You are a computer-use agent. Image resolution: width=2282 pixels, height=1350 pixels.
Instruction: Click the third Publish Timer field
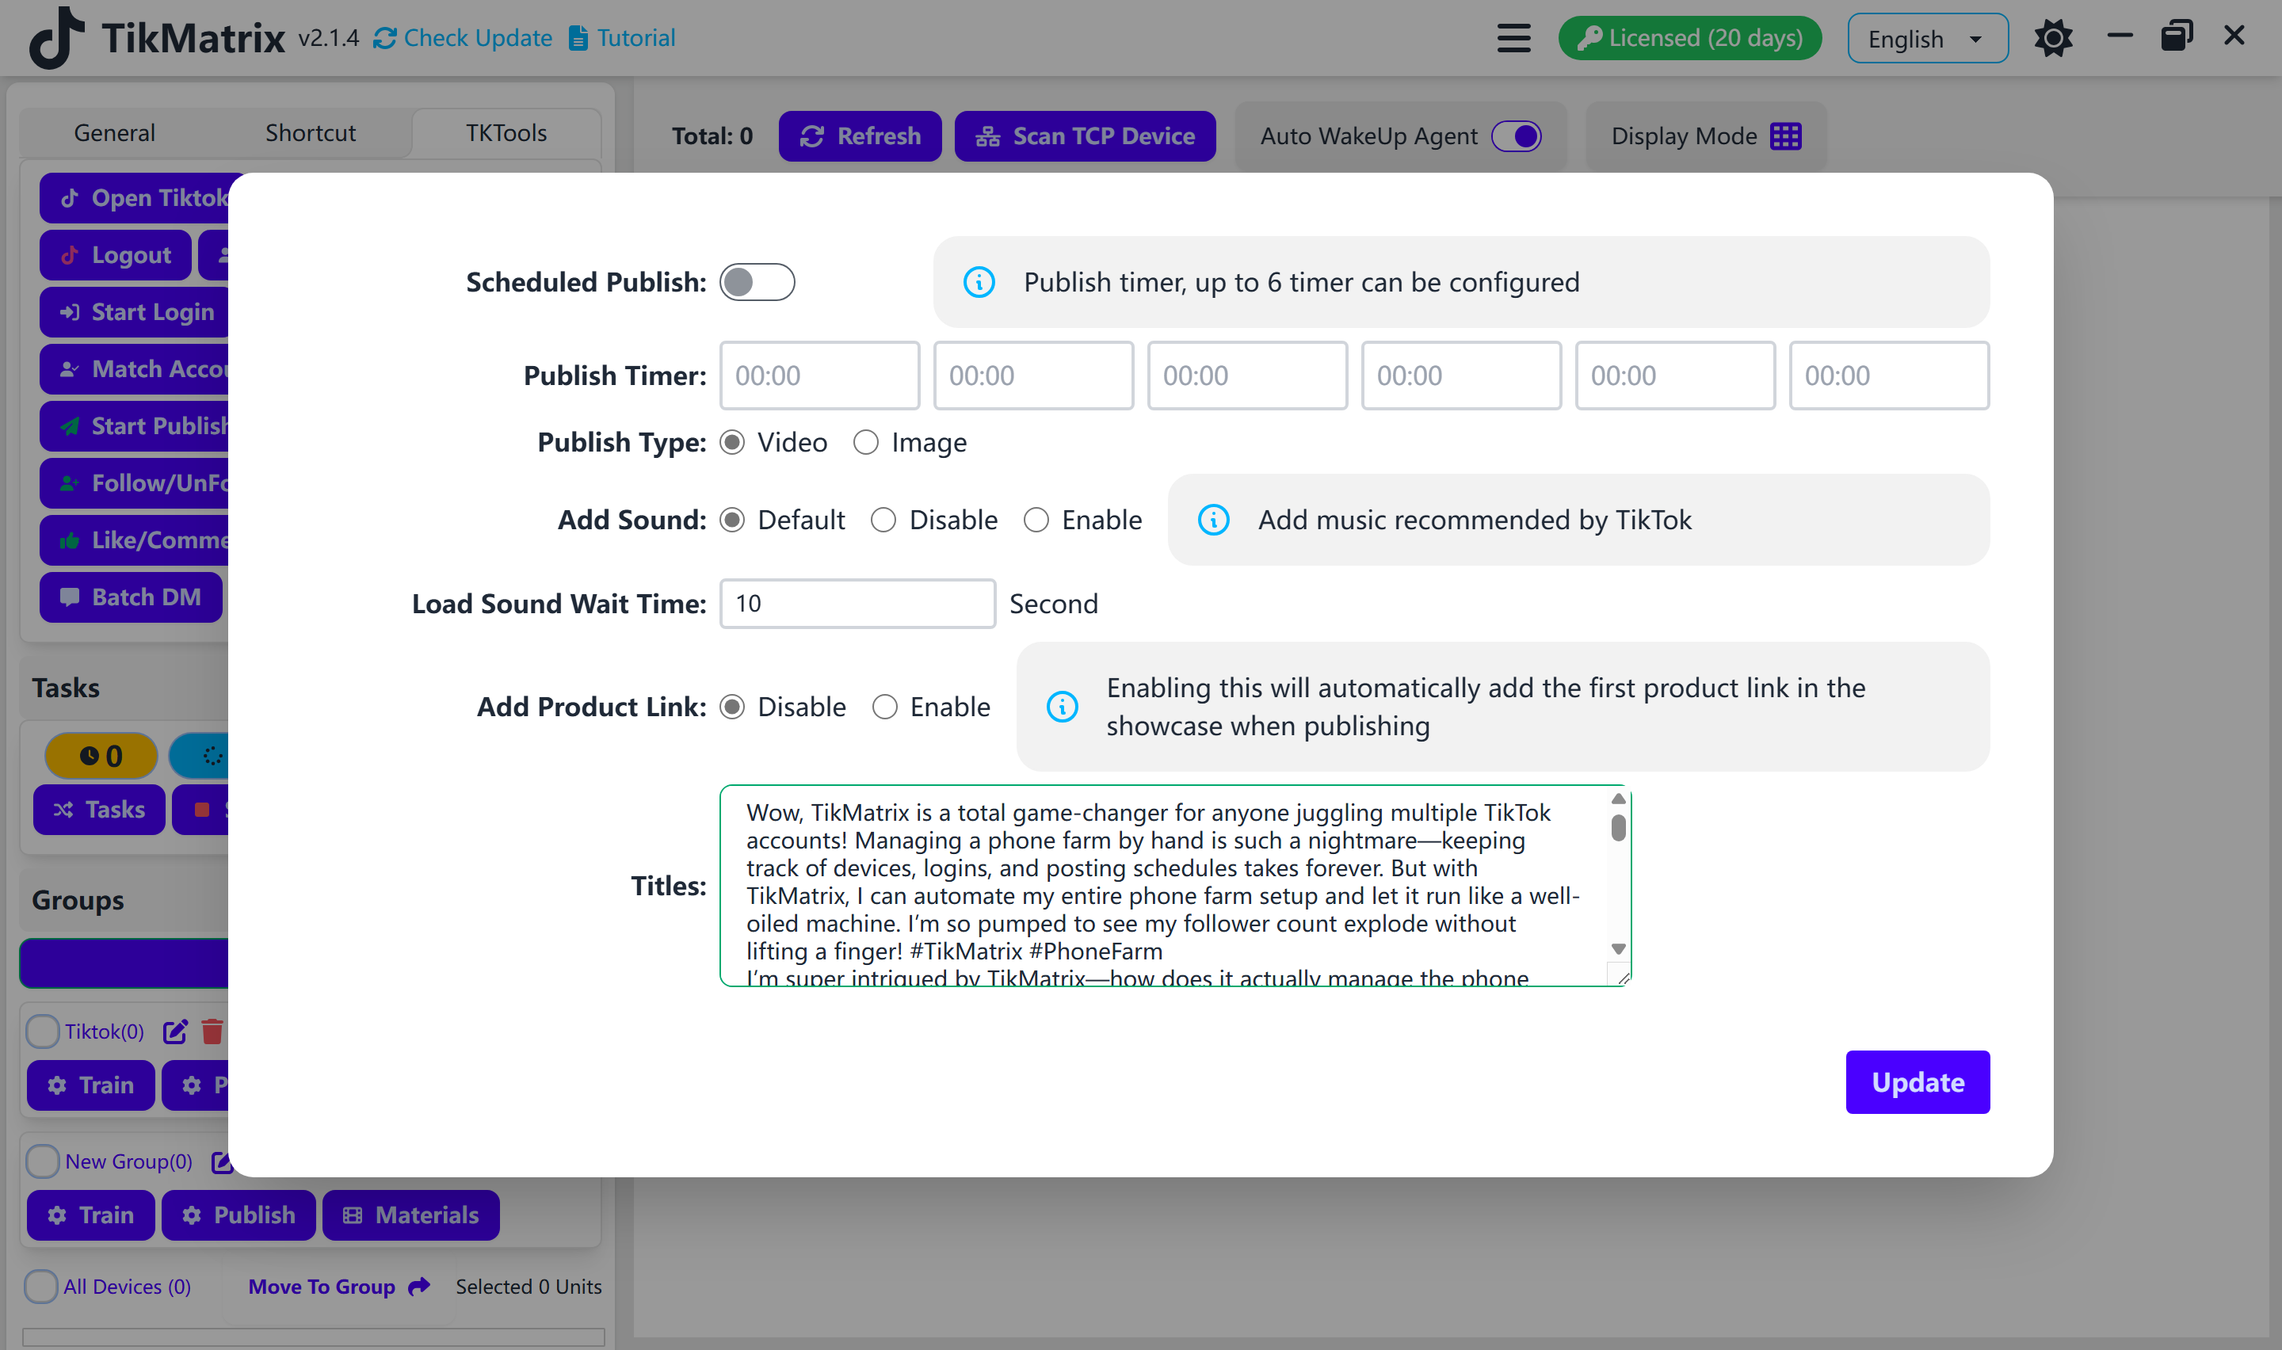[1247, 376]
